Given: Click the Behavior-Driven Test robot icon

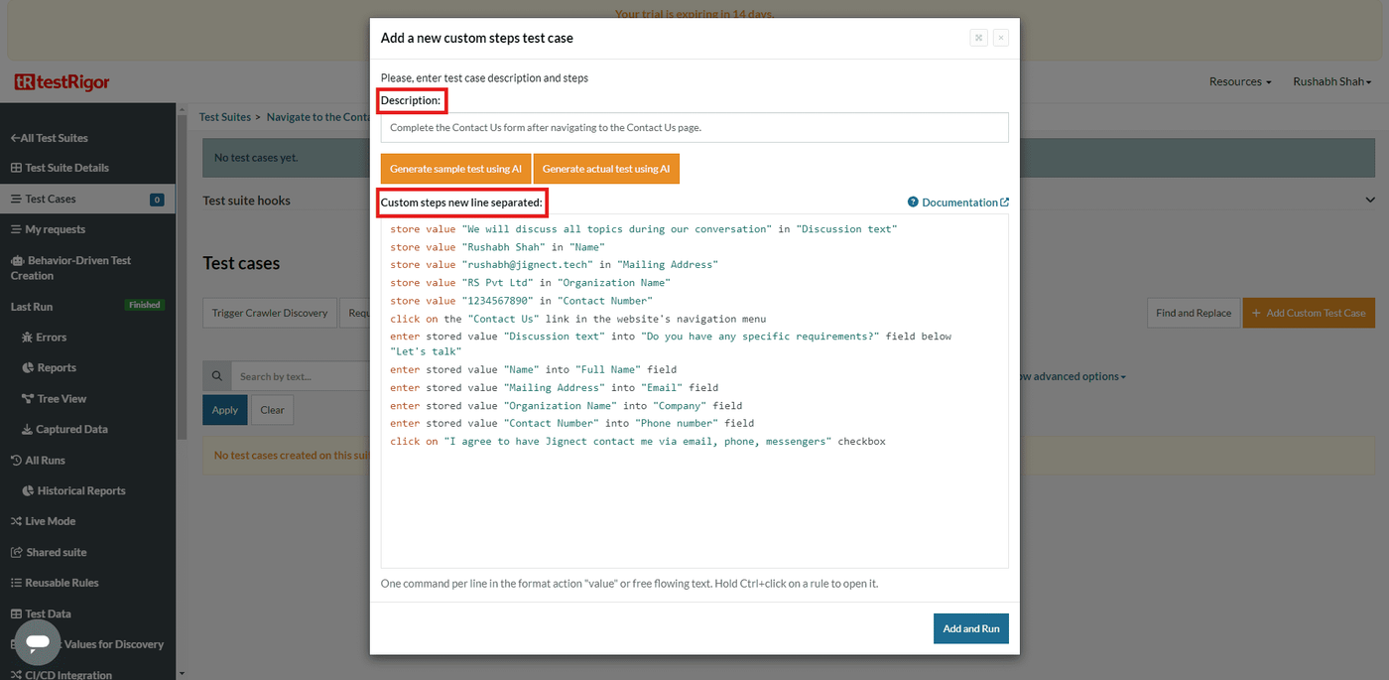Looking at the screenshot, I should 17,260.
